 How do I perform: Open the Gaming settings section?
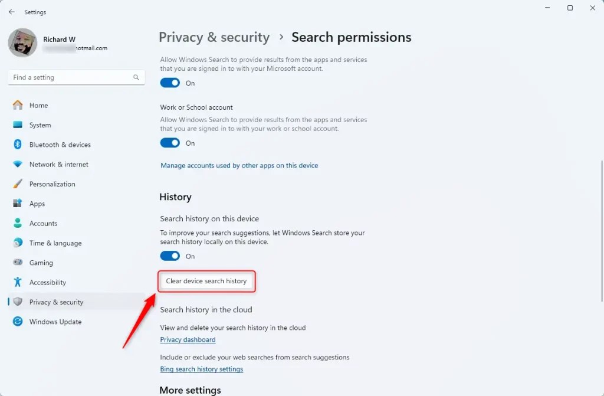pyautogui.click(x=41, y=263)
